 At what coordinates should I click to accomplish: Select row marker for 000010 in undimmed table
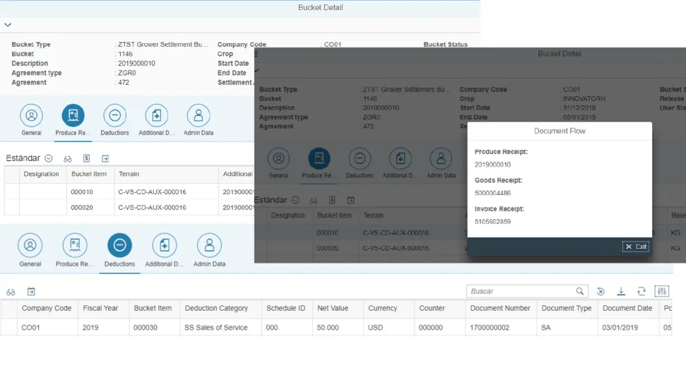pos(11,191)
